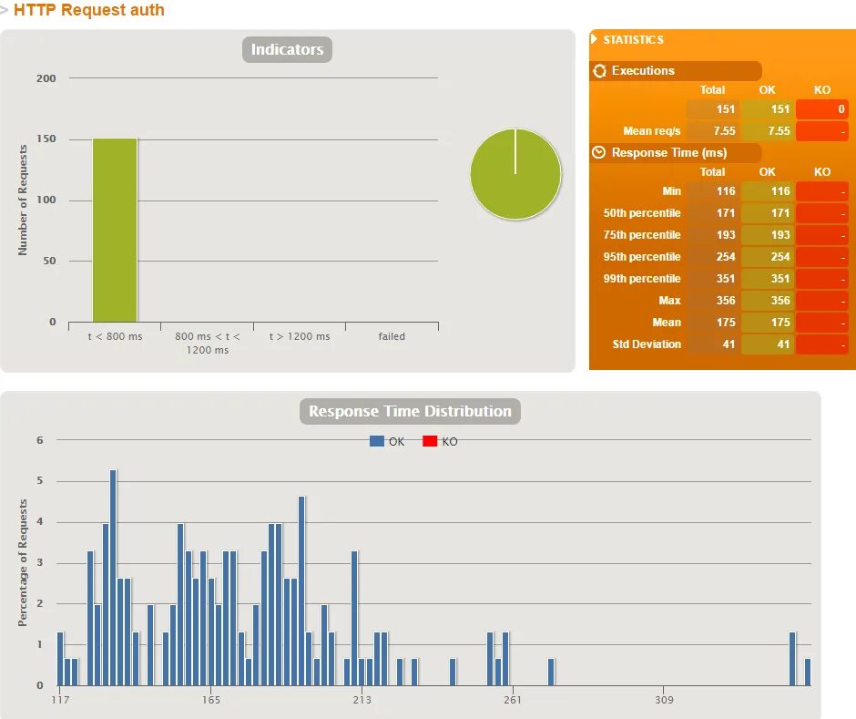856x719 pixels.
Task: Click the Total Mean value 175
Action: pos(713,323)
